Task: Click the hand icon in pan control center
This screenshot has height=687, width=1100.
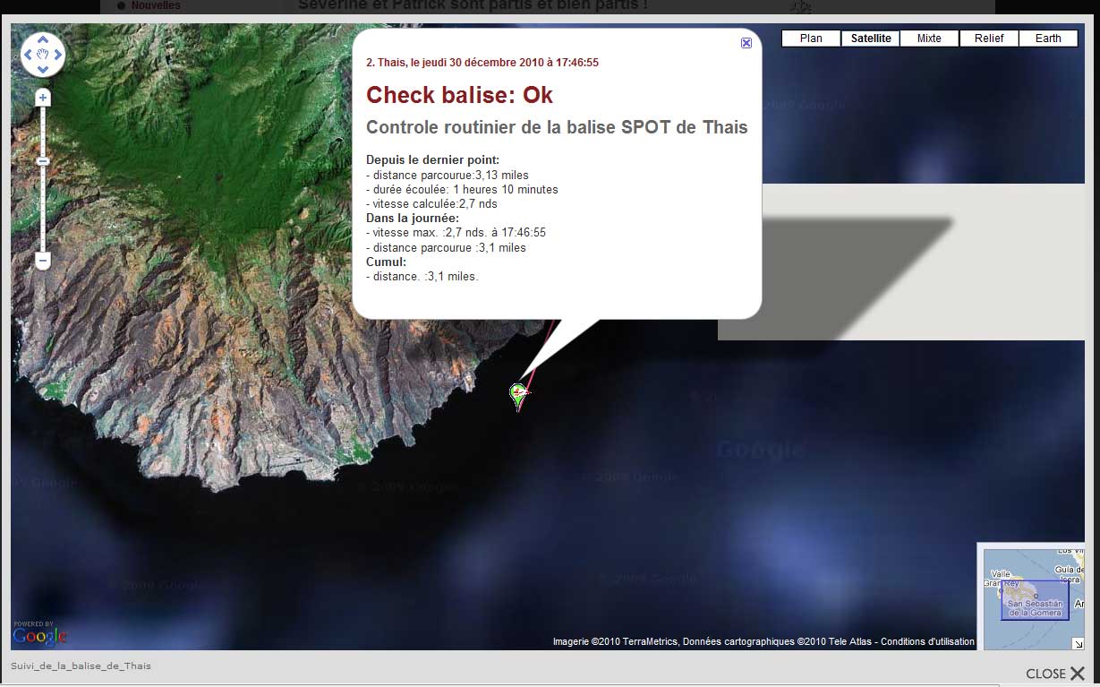Action: tap(43, 55)
